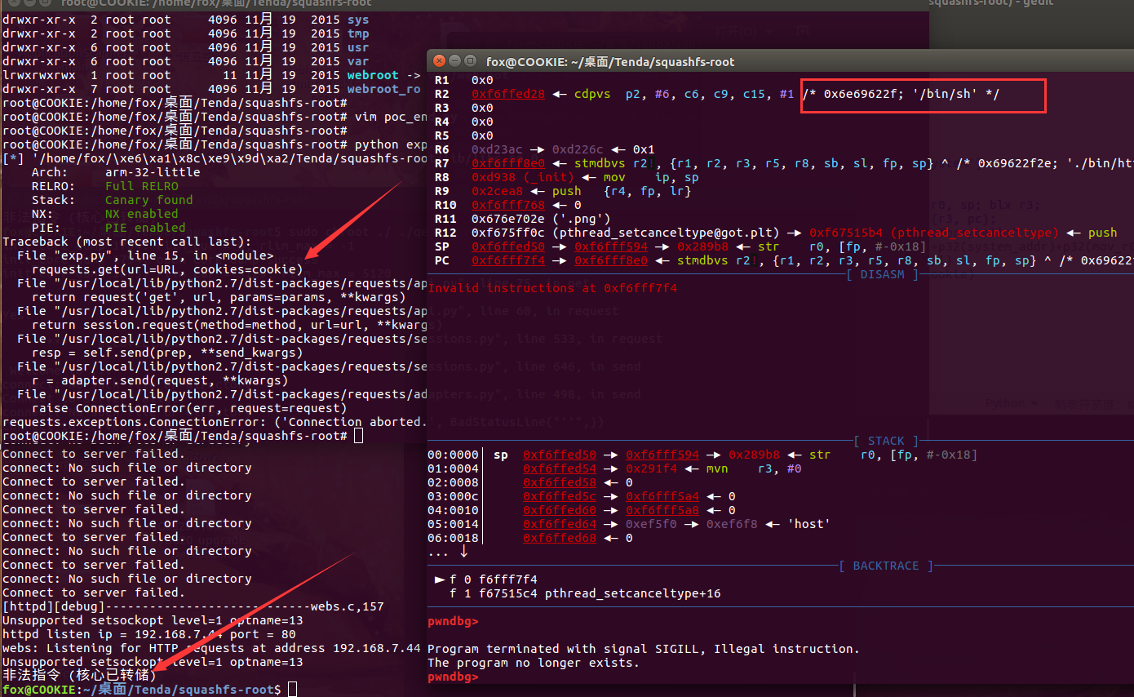The height and width of the screenshot is (697, 1134).
Task: Click the 'sys' directory name in listing
Action: click(357, 20)
